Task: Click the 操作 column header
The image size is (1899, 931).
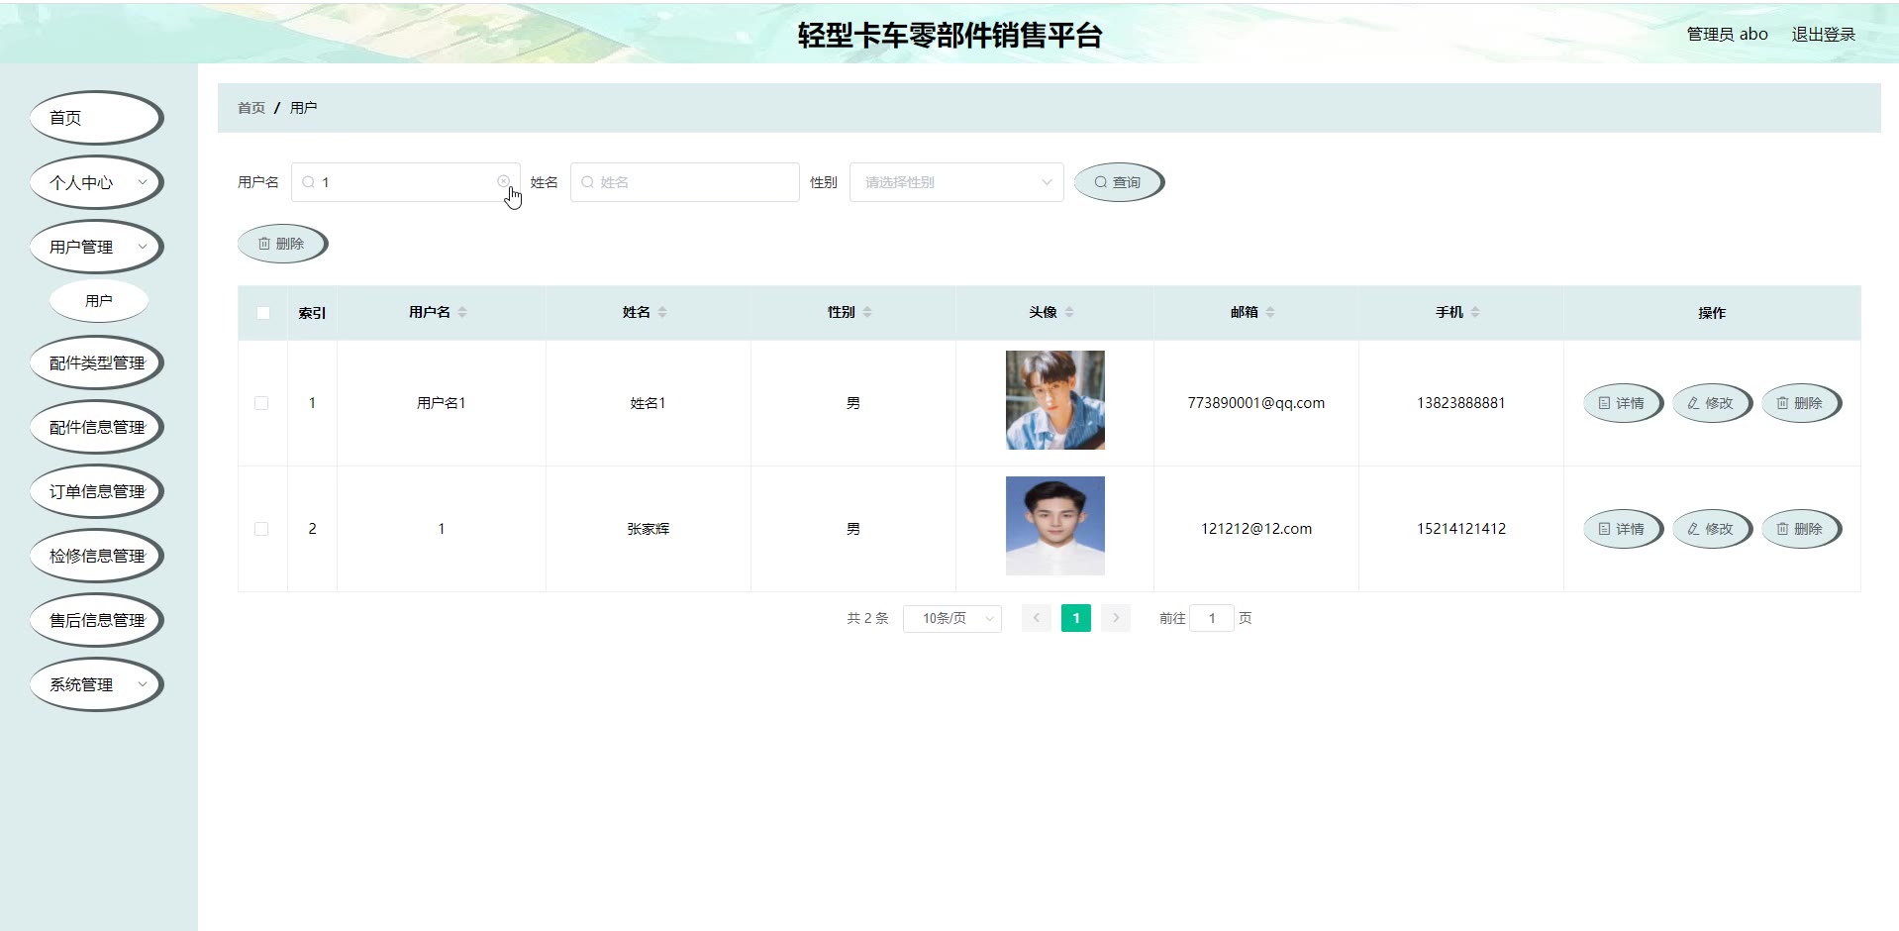Action: point(1712,313)
